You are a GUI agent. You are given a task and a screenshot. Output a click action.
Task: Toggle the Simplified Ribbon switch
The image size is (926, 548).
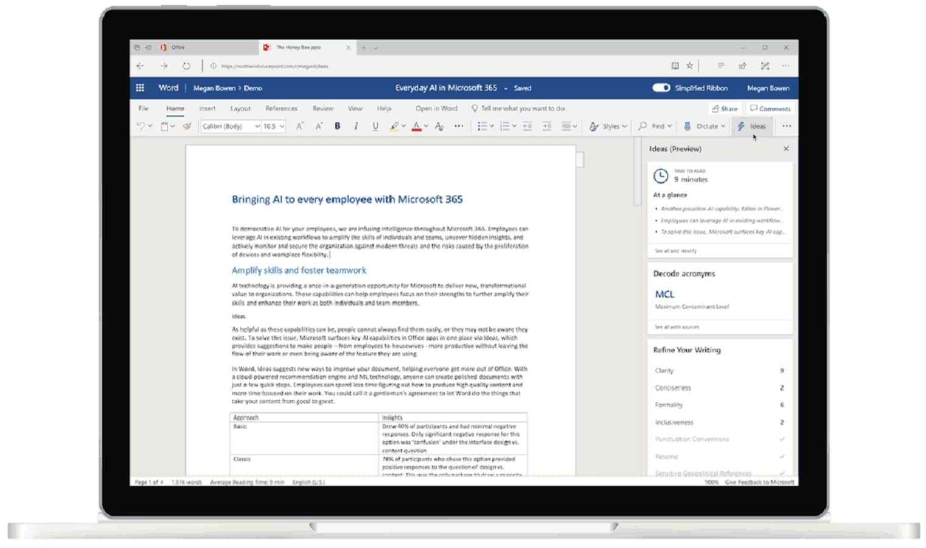(x=661, y=88)
